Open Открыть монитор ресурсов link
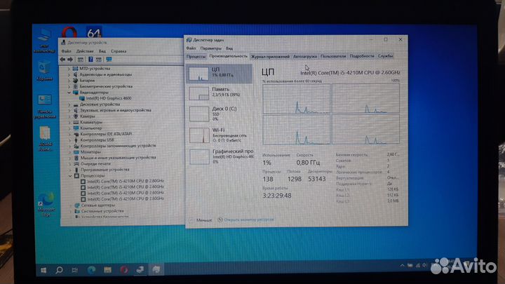The image size is (505, 284). point(249,219)
